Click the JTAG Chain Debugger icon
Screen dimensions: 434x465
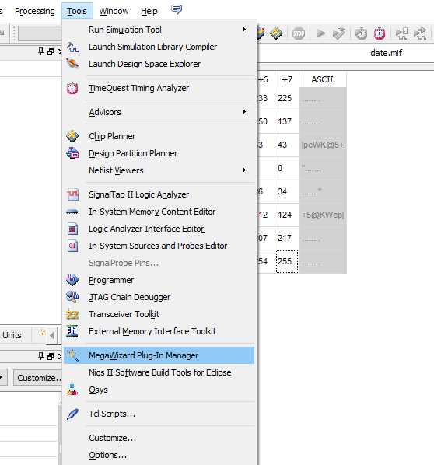(x=72, y=297)
